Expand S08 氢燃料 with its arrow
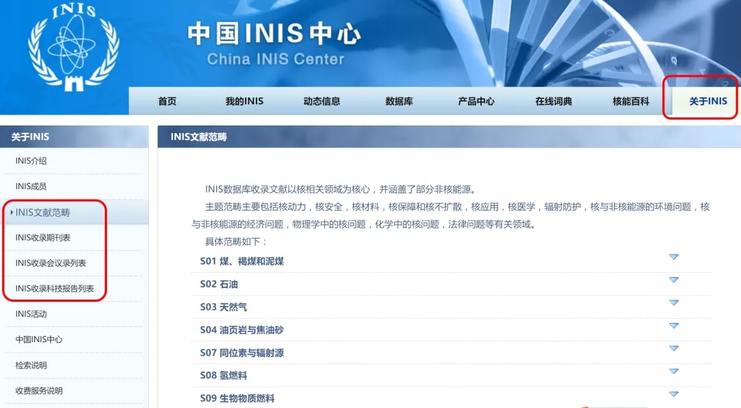741x408 pixels. 674,371
